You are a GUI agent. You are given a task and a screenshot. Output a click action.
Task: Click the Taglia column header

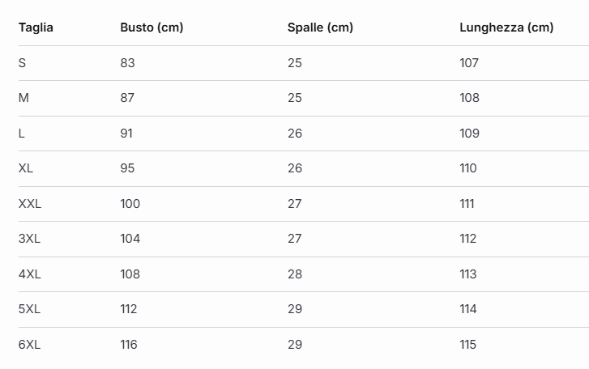tap(36, 28)
